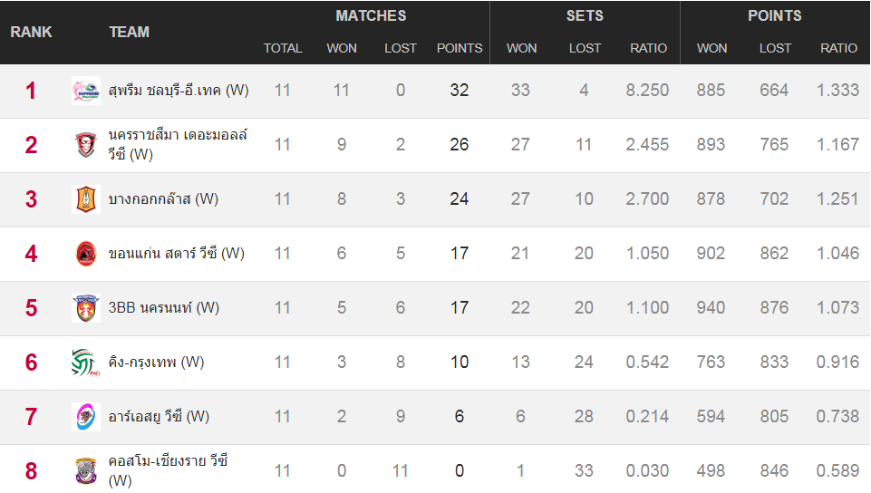The image size is (871, 493).
Task: Click the RSU VC team logo in rank 7
Action: 86,417
